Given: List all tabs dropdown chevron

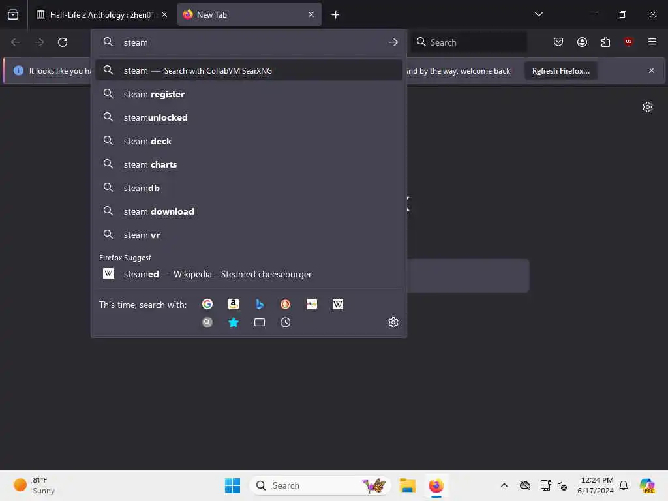Looking at the screenshot, I should [x=538, y=14].
